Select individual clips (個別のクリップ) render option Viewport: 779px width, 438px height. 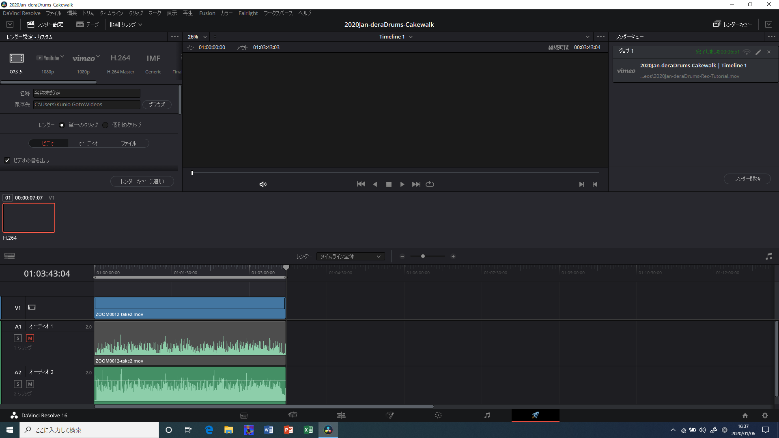[x=105, y=125]
